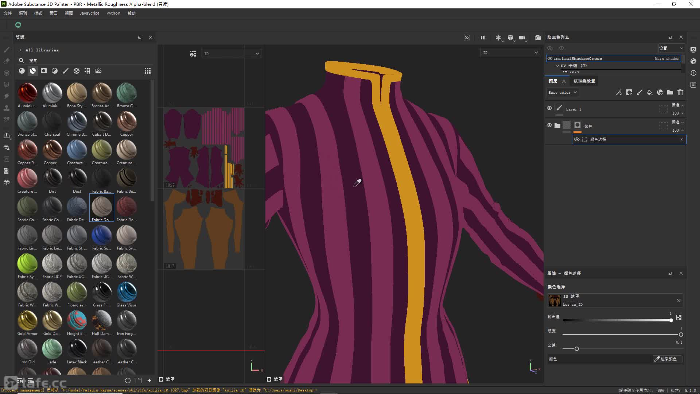The width and height of the screenshot is (700, 394).
Task: Open the ID channel dropdown in 3D view
Action: 510,53
